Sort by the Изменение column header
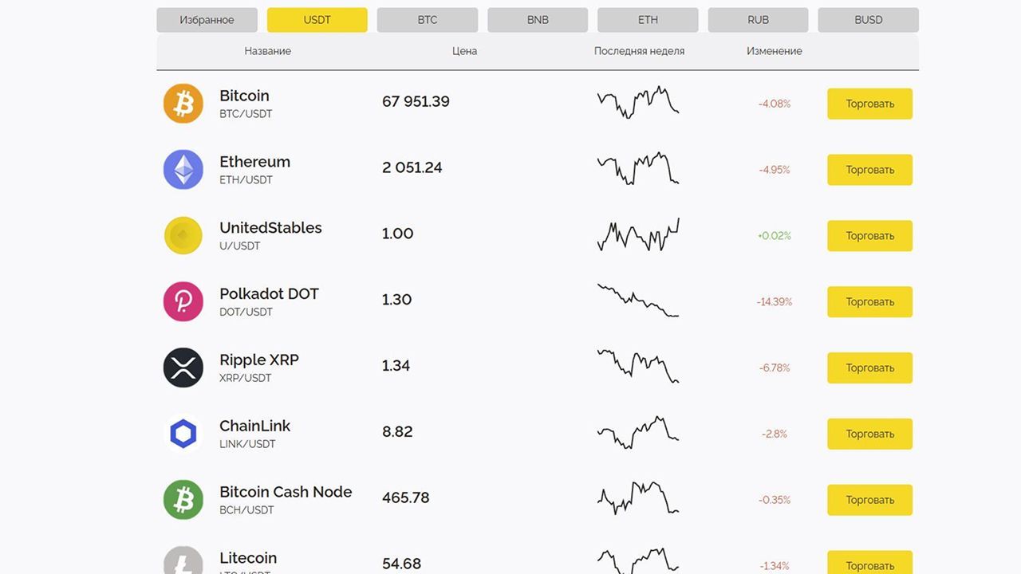This screenshot has height=574, width=1021. click(x=774, y=51)
